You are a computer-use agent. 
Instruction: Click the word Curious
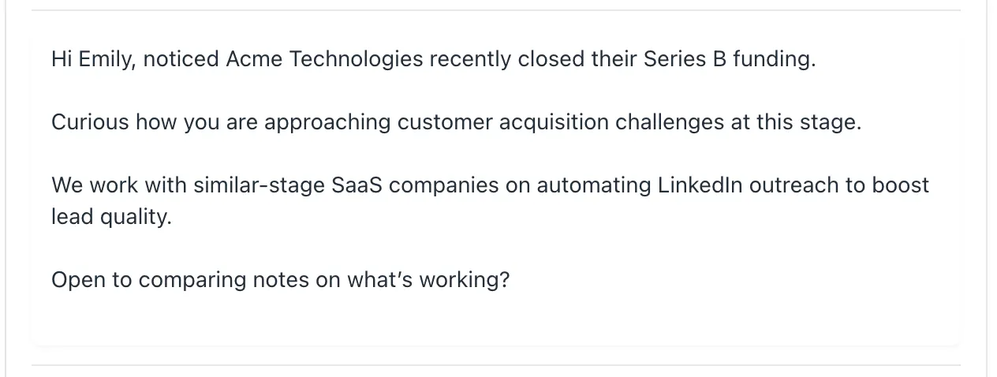point(90,122)
